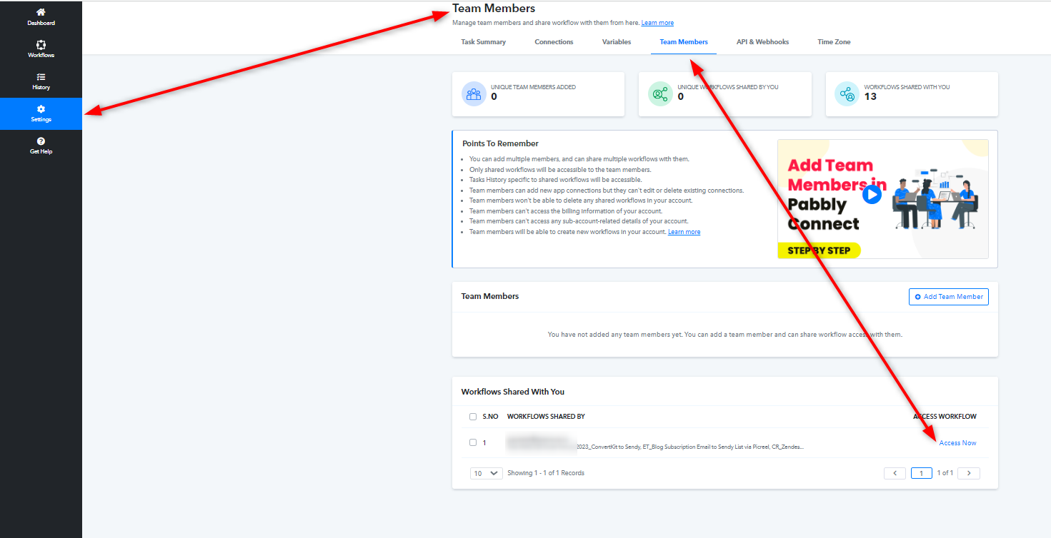This screenshot has width=1051, height=538.
Task: Switch to the API & Webhooks tab
Action: click(x=762, y=42)
